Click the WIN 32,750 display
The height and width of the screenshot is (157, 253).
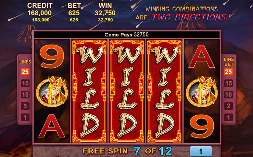pos(105,12)
